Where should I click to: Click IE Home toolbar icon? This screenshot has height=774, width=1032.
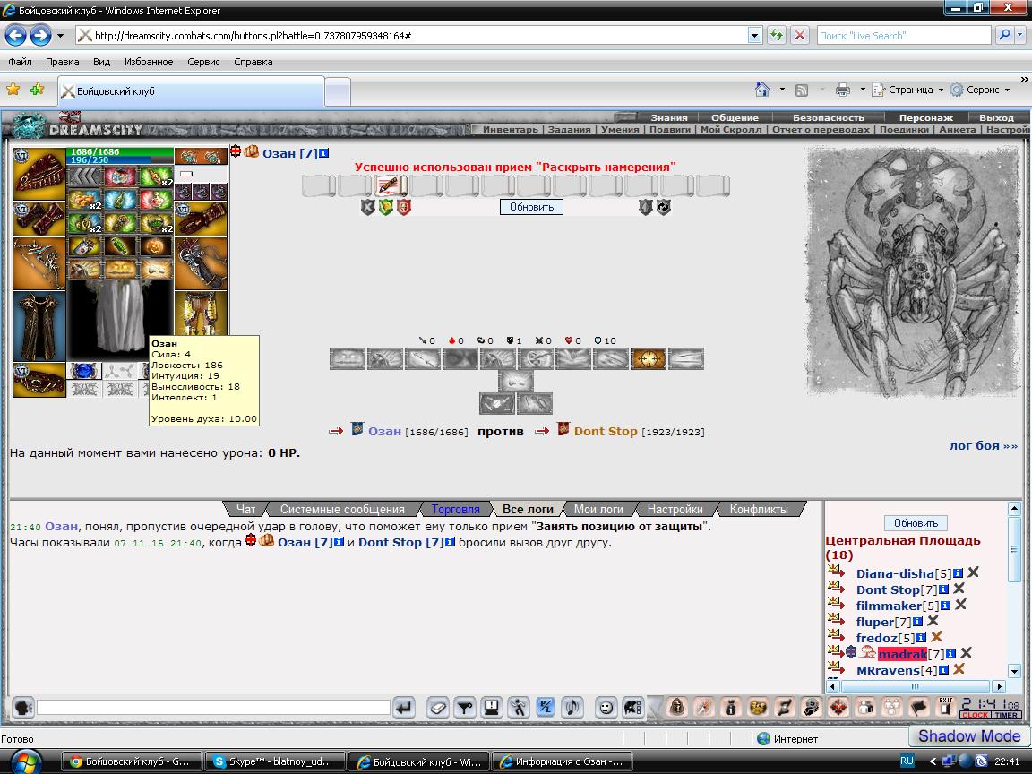(762, 90)
